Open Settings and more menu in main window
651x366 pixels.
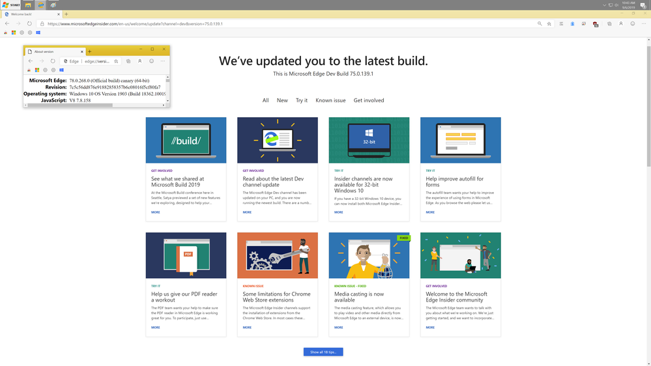pyautogui.click(x=644, y=23)
